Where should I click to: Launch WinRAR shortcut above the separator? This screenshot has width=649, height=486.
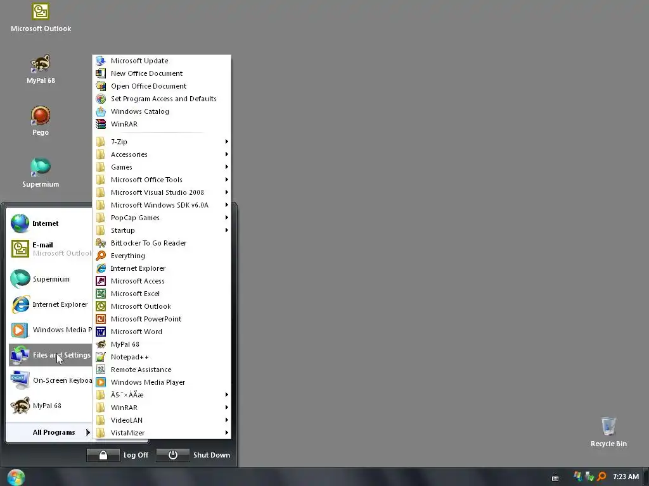[x=162, y=124]
